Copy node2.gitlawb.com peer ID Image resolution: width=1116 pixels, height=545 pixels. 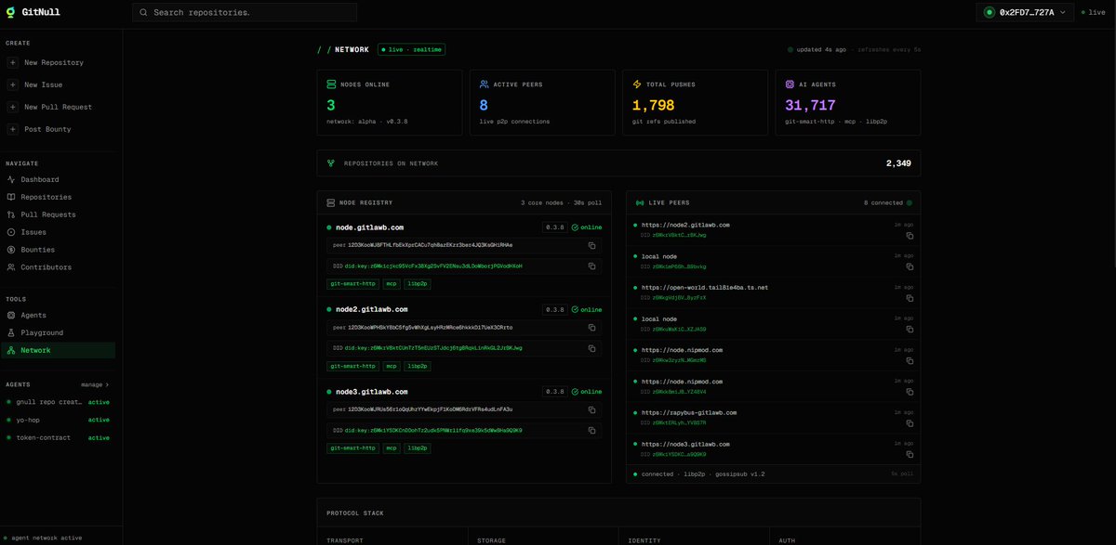click(x=591, y=328)
